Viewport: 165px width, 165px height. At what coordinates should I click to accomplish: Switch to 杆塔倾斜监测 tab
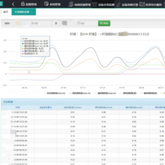22,12
